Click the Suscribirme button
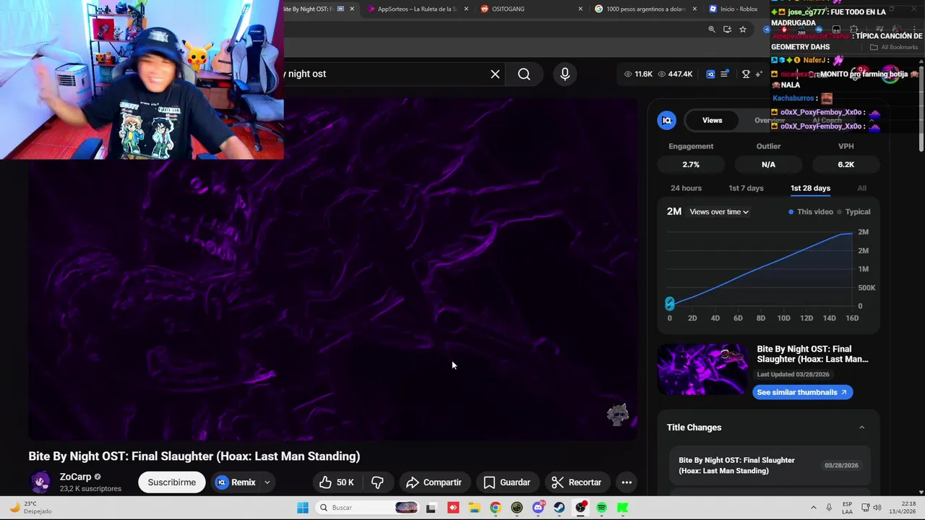The height and width of the screenshot is (520, 925). (x=172, y=482)
